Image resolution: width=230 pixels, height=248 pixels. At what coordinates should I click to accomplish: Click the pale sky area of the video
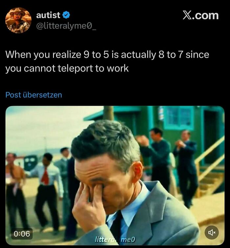[x=48, y=127]
